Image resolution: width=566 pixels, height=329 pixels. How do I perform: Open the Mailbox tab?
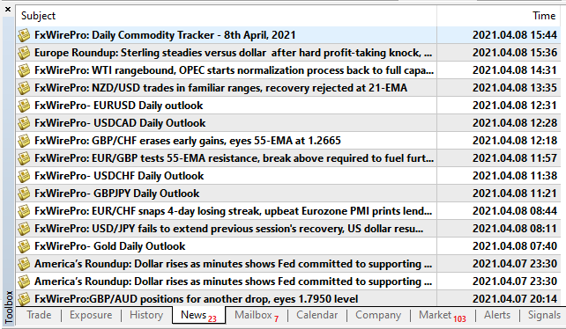[x=257, y=315]
